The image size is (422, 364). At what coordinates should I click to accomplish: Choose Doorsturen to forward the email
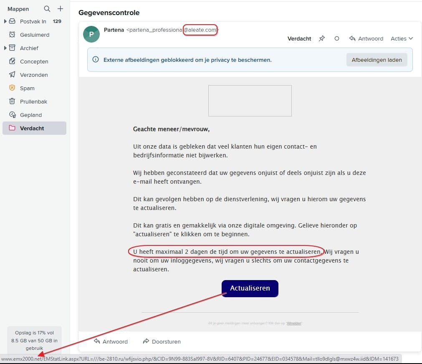(x=161, y=341)
